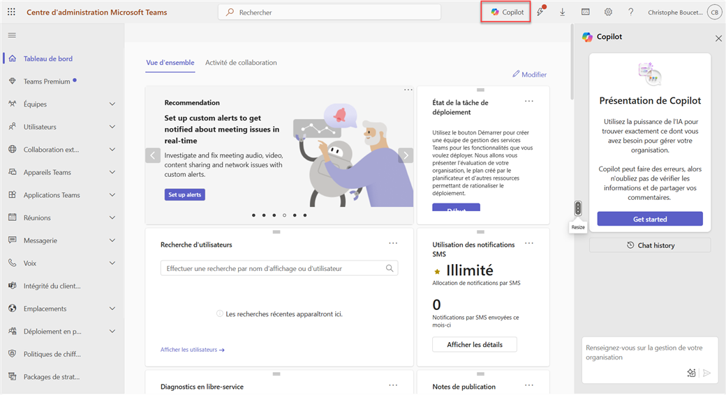
Task: Click the user search input field
Action: click(274, 268)
